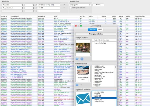Image resolution: width=150 pixels, height=106 pixels.
Task: Click down triangle right of Northland weekly field
Action: coord(64,5)
